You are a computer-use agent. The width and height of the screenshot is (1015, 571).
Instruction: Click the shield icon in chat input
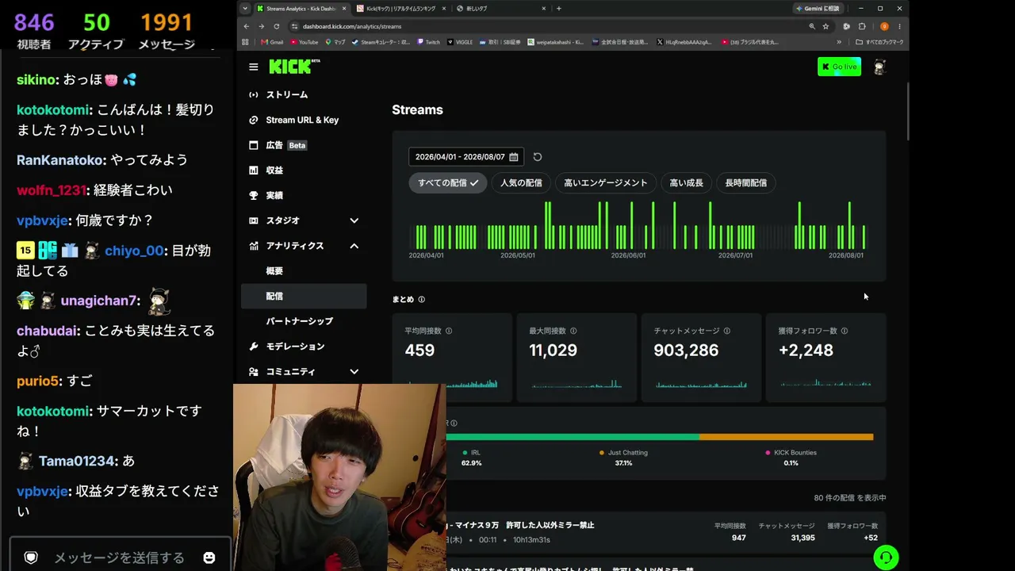tap(31, 558)
